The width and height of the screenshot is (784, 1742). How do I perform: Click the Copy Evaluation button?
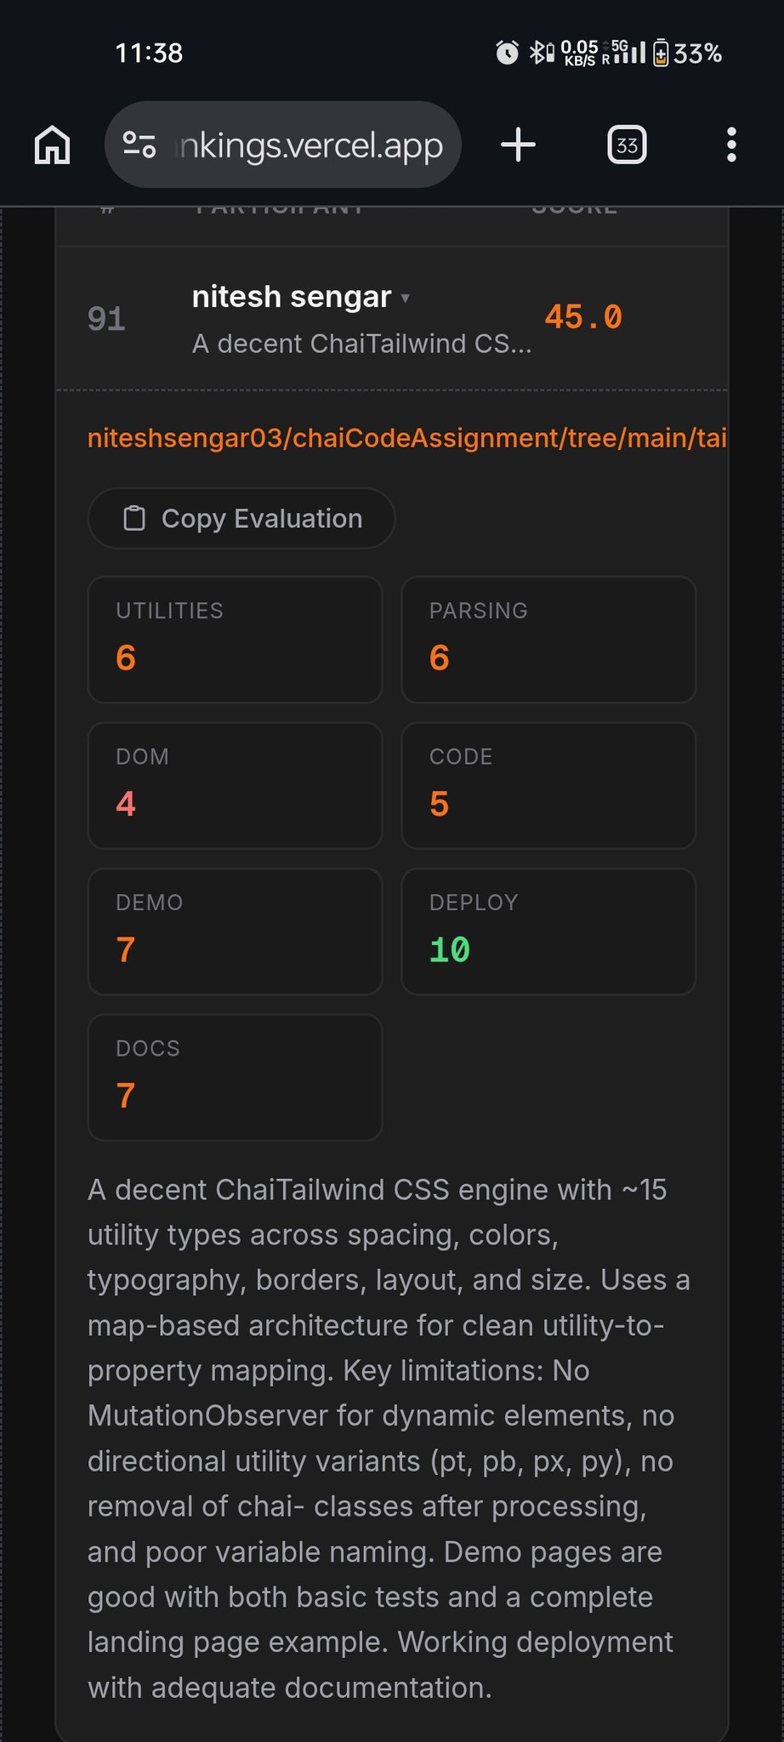(241, 518)
